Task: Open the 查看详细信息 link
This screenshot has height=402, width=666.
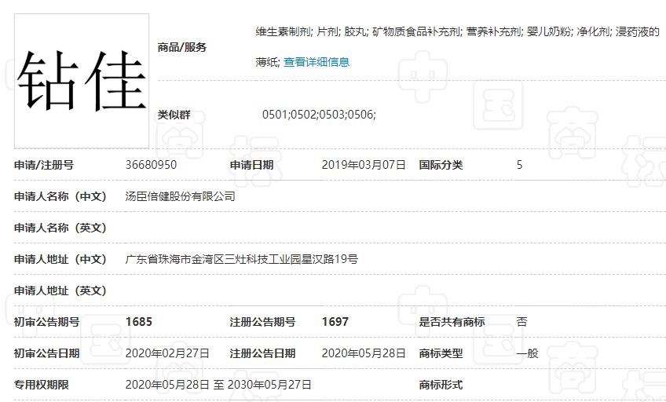Action: click(x=317, y=62)
